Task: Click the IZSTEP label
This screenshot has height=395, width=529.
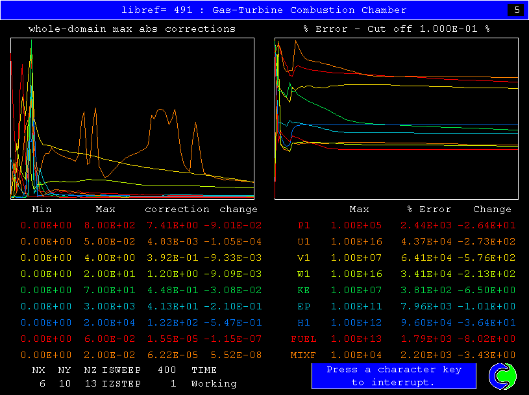Action: coord(121,383)
